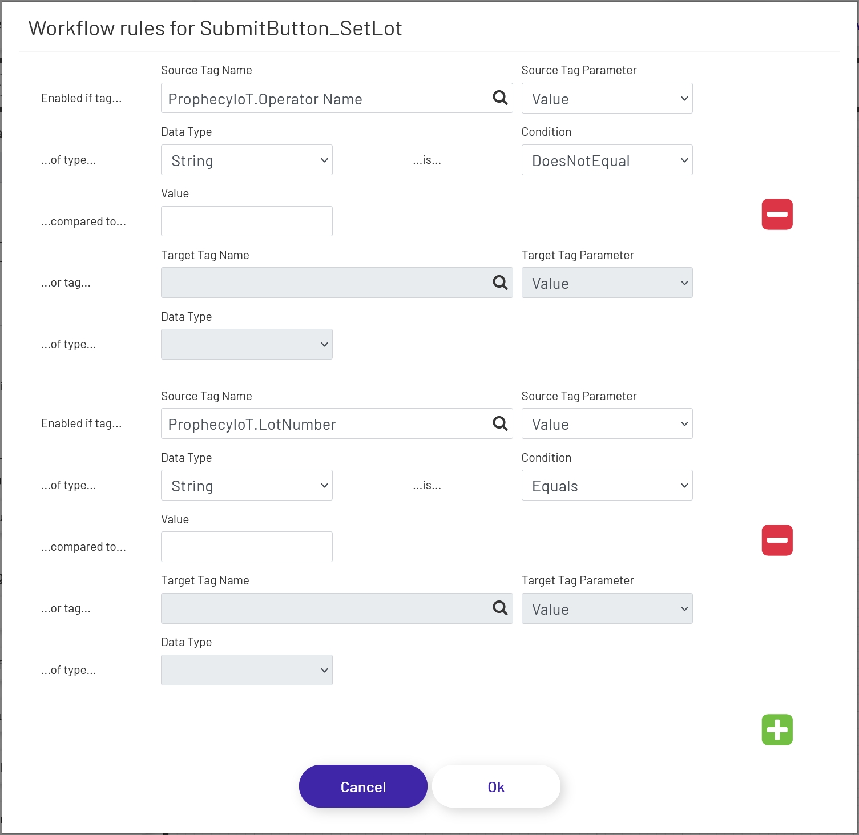
Task: Remove the LotNumber workflow rule
Action: (x=777, y=540)
